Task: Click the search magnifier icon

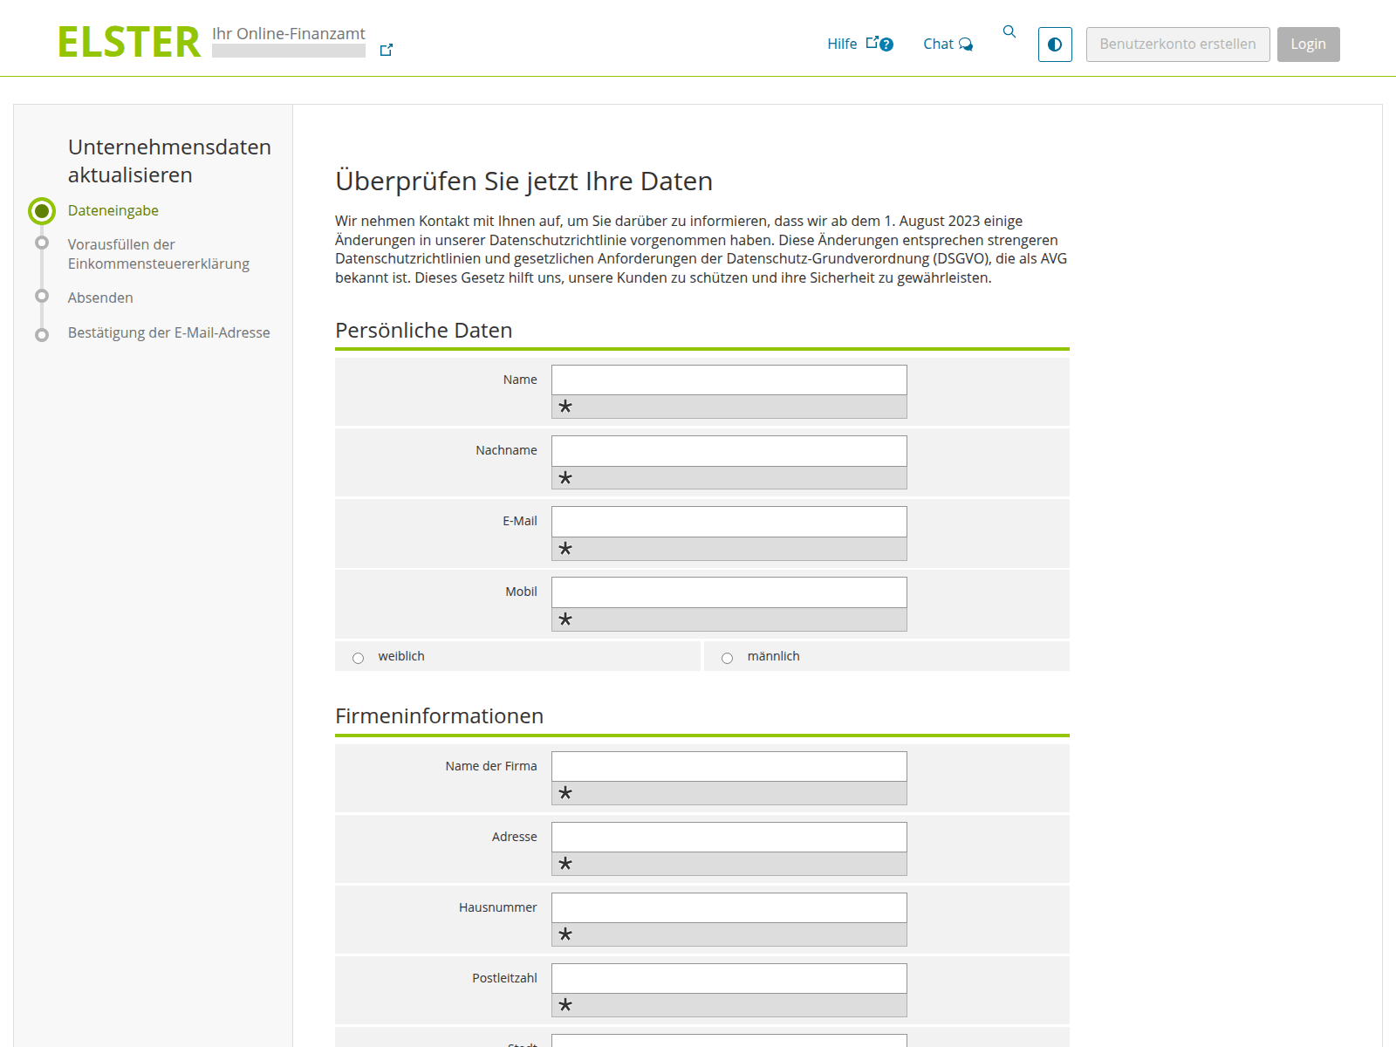Action: (x=1009, y=32)
